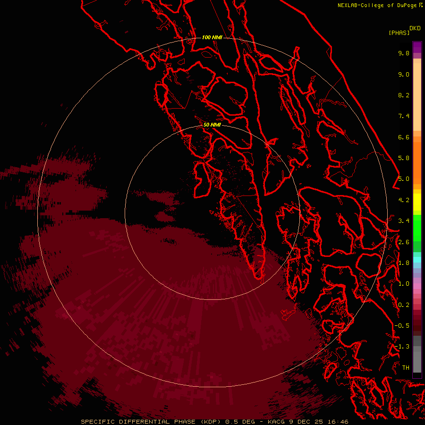Click the [PHAS] legend unit label
The height and width of the screenshot is (425, 425).
pyautogui.click(x=399, y=33)
